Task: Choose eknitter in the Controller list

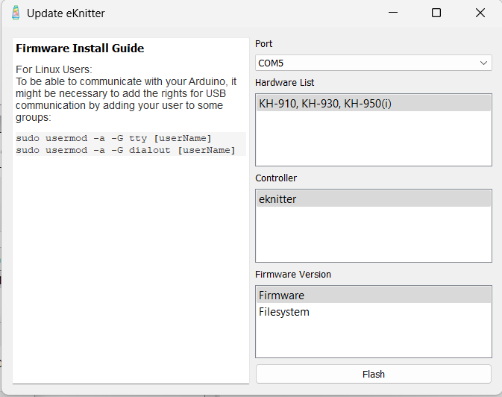Action: (x=277, y=199)
